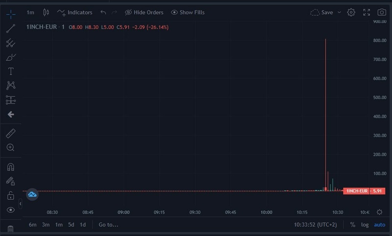Toggle magnet mode for drawings

10,167
